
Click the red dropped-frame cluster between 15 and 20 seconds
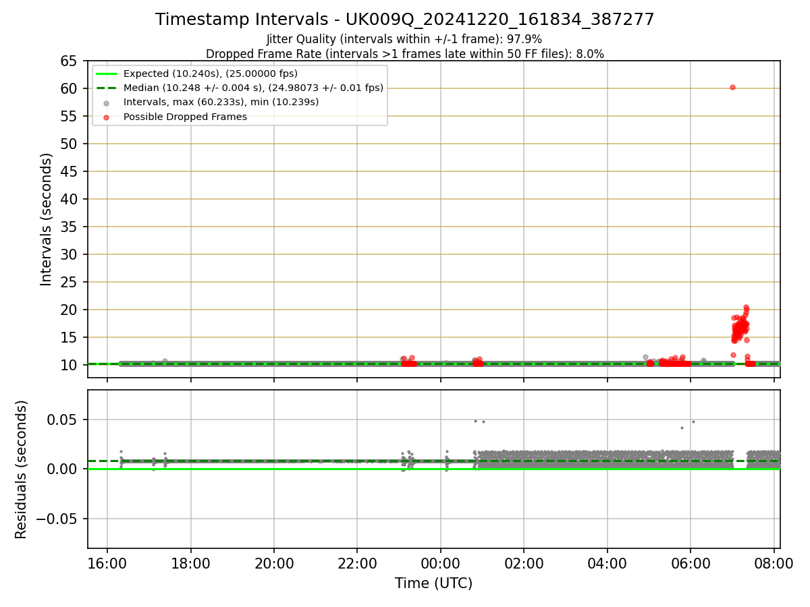[740, 326]
